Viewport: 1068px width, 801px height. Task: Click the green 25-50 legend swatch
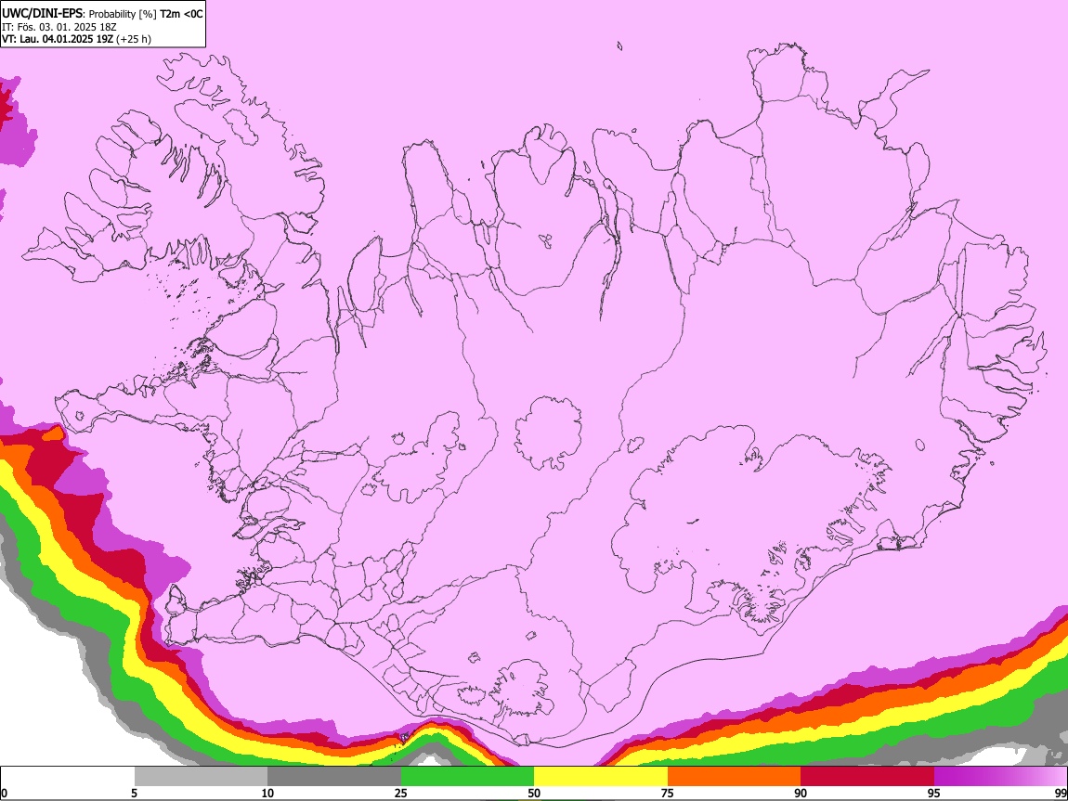tap(467, 777)
